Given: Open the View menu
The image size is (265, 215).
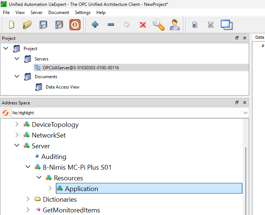Looking at the screenshot, I should point(20,13).
